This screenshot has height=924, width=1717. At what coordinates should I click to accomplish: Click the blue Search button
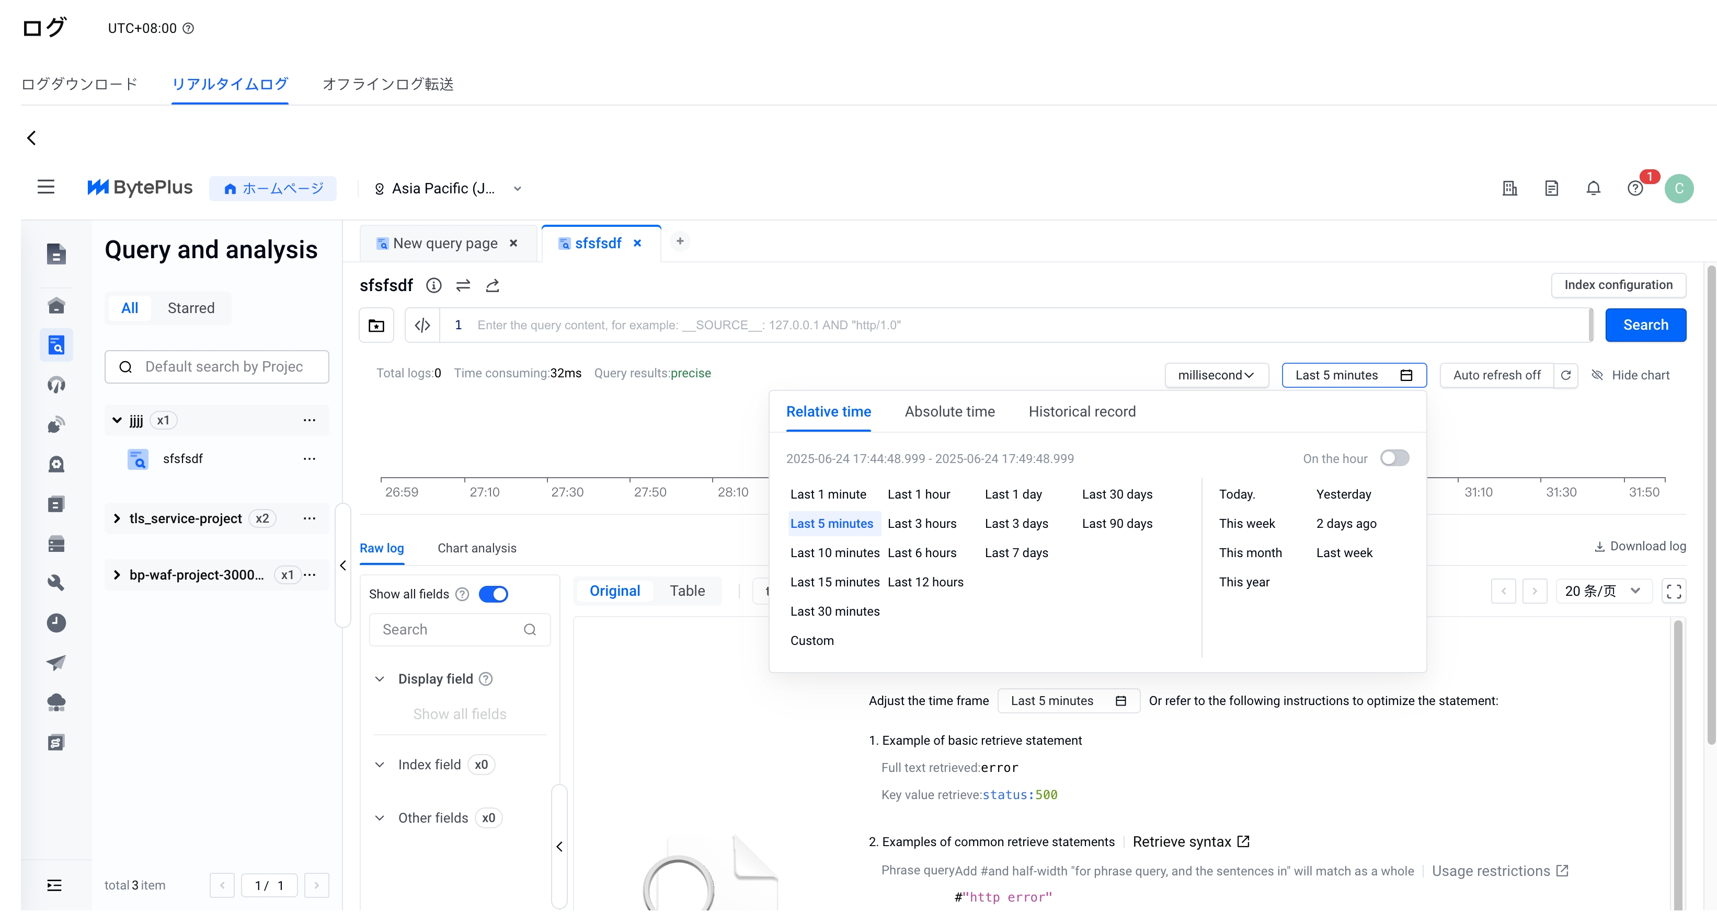tap(1645, 325)
